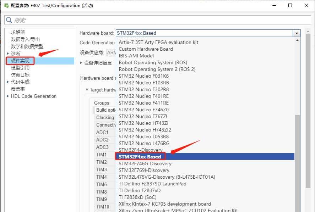
Task: Open TIM9 group
Action: point(105,199)
